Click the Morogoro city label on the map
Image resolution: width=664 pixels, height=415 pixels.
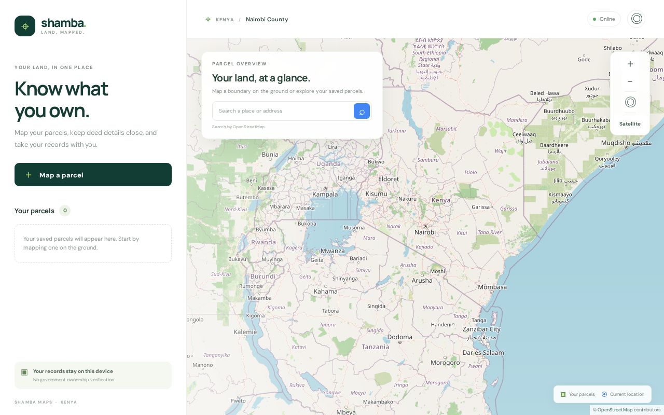tap(445, 363)
